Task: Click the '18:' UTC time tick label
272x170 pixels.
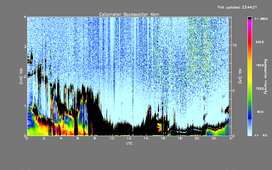Action: point(180,138)
